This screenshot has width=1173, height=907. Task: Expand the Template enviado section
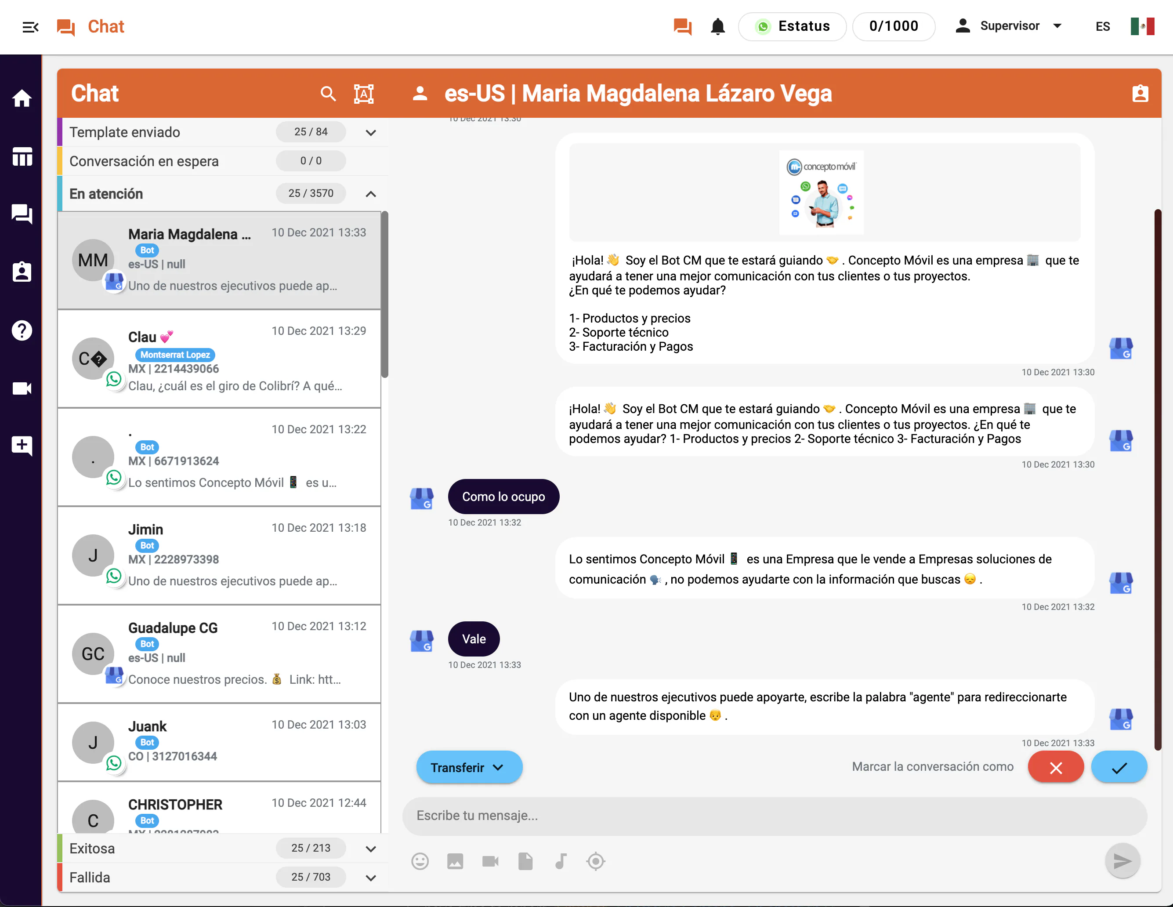coord(371,133)
